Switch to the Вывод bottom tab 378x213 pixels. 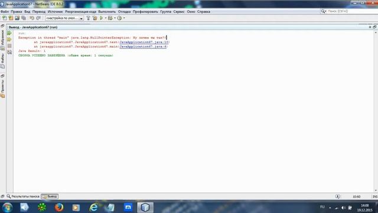pyautogui.click(x=50, y=196)
